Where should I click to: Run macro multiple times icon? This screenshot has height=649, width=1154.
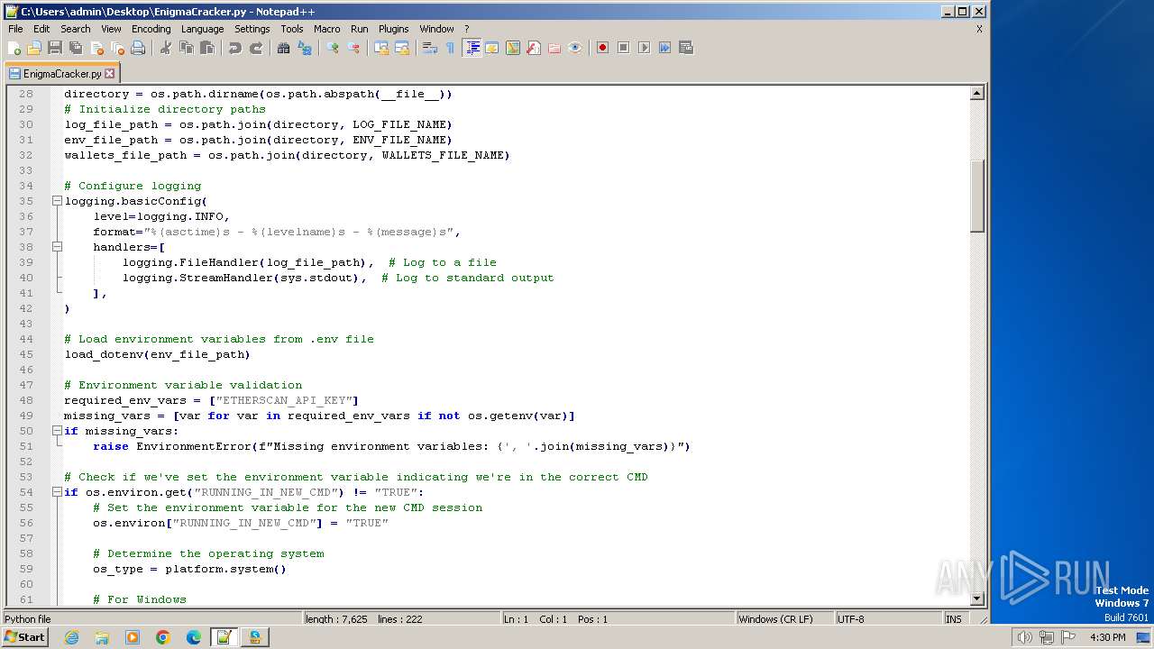(664, 48)
